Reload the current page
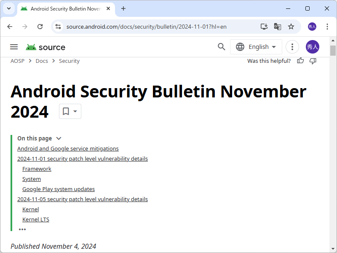The width and height of the screenshot is (337, 253). tap(40, 26)
